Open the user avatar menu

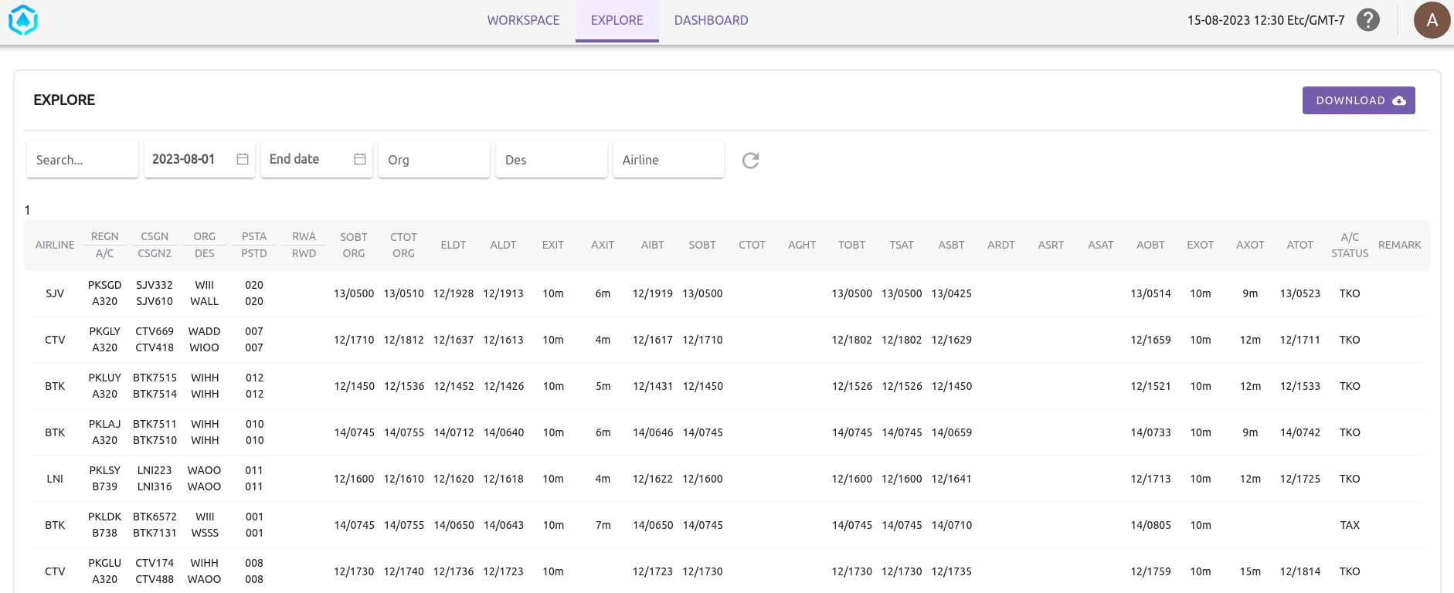point(1431,20)
